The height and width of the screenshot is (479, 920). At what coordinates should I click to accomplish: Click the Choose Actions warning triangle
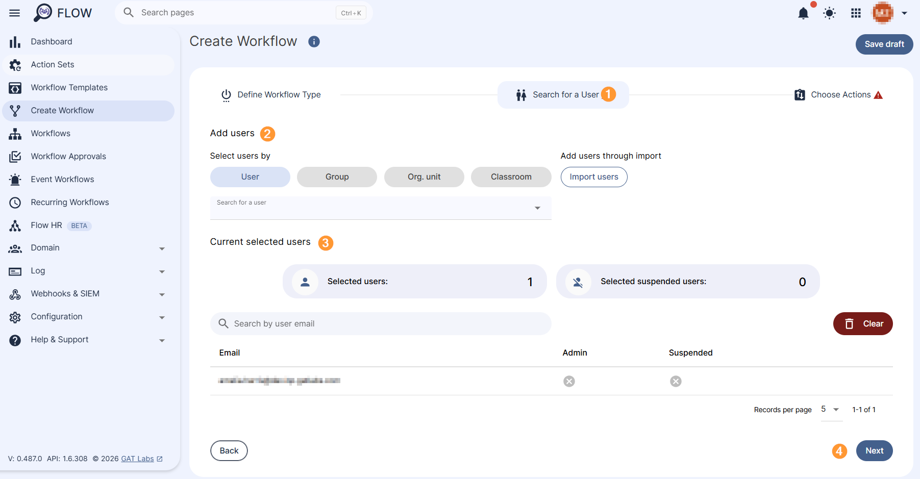click(x=878, y=95)
